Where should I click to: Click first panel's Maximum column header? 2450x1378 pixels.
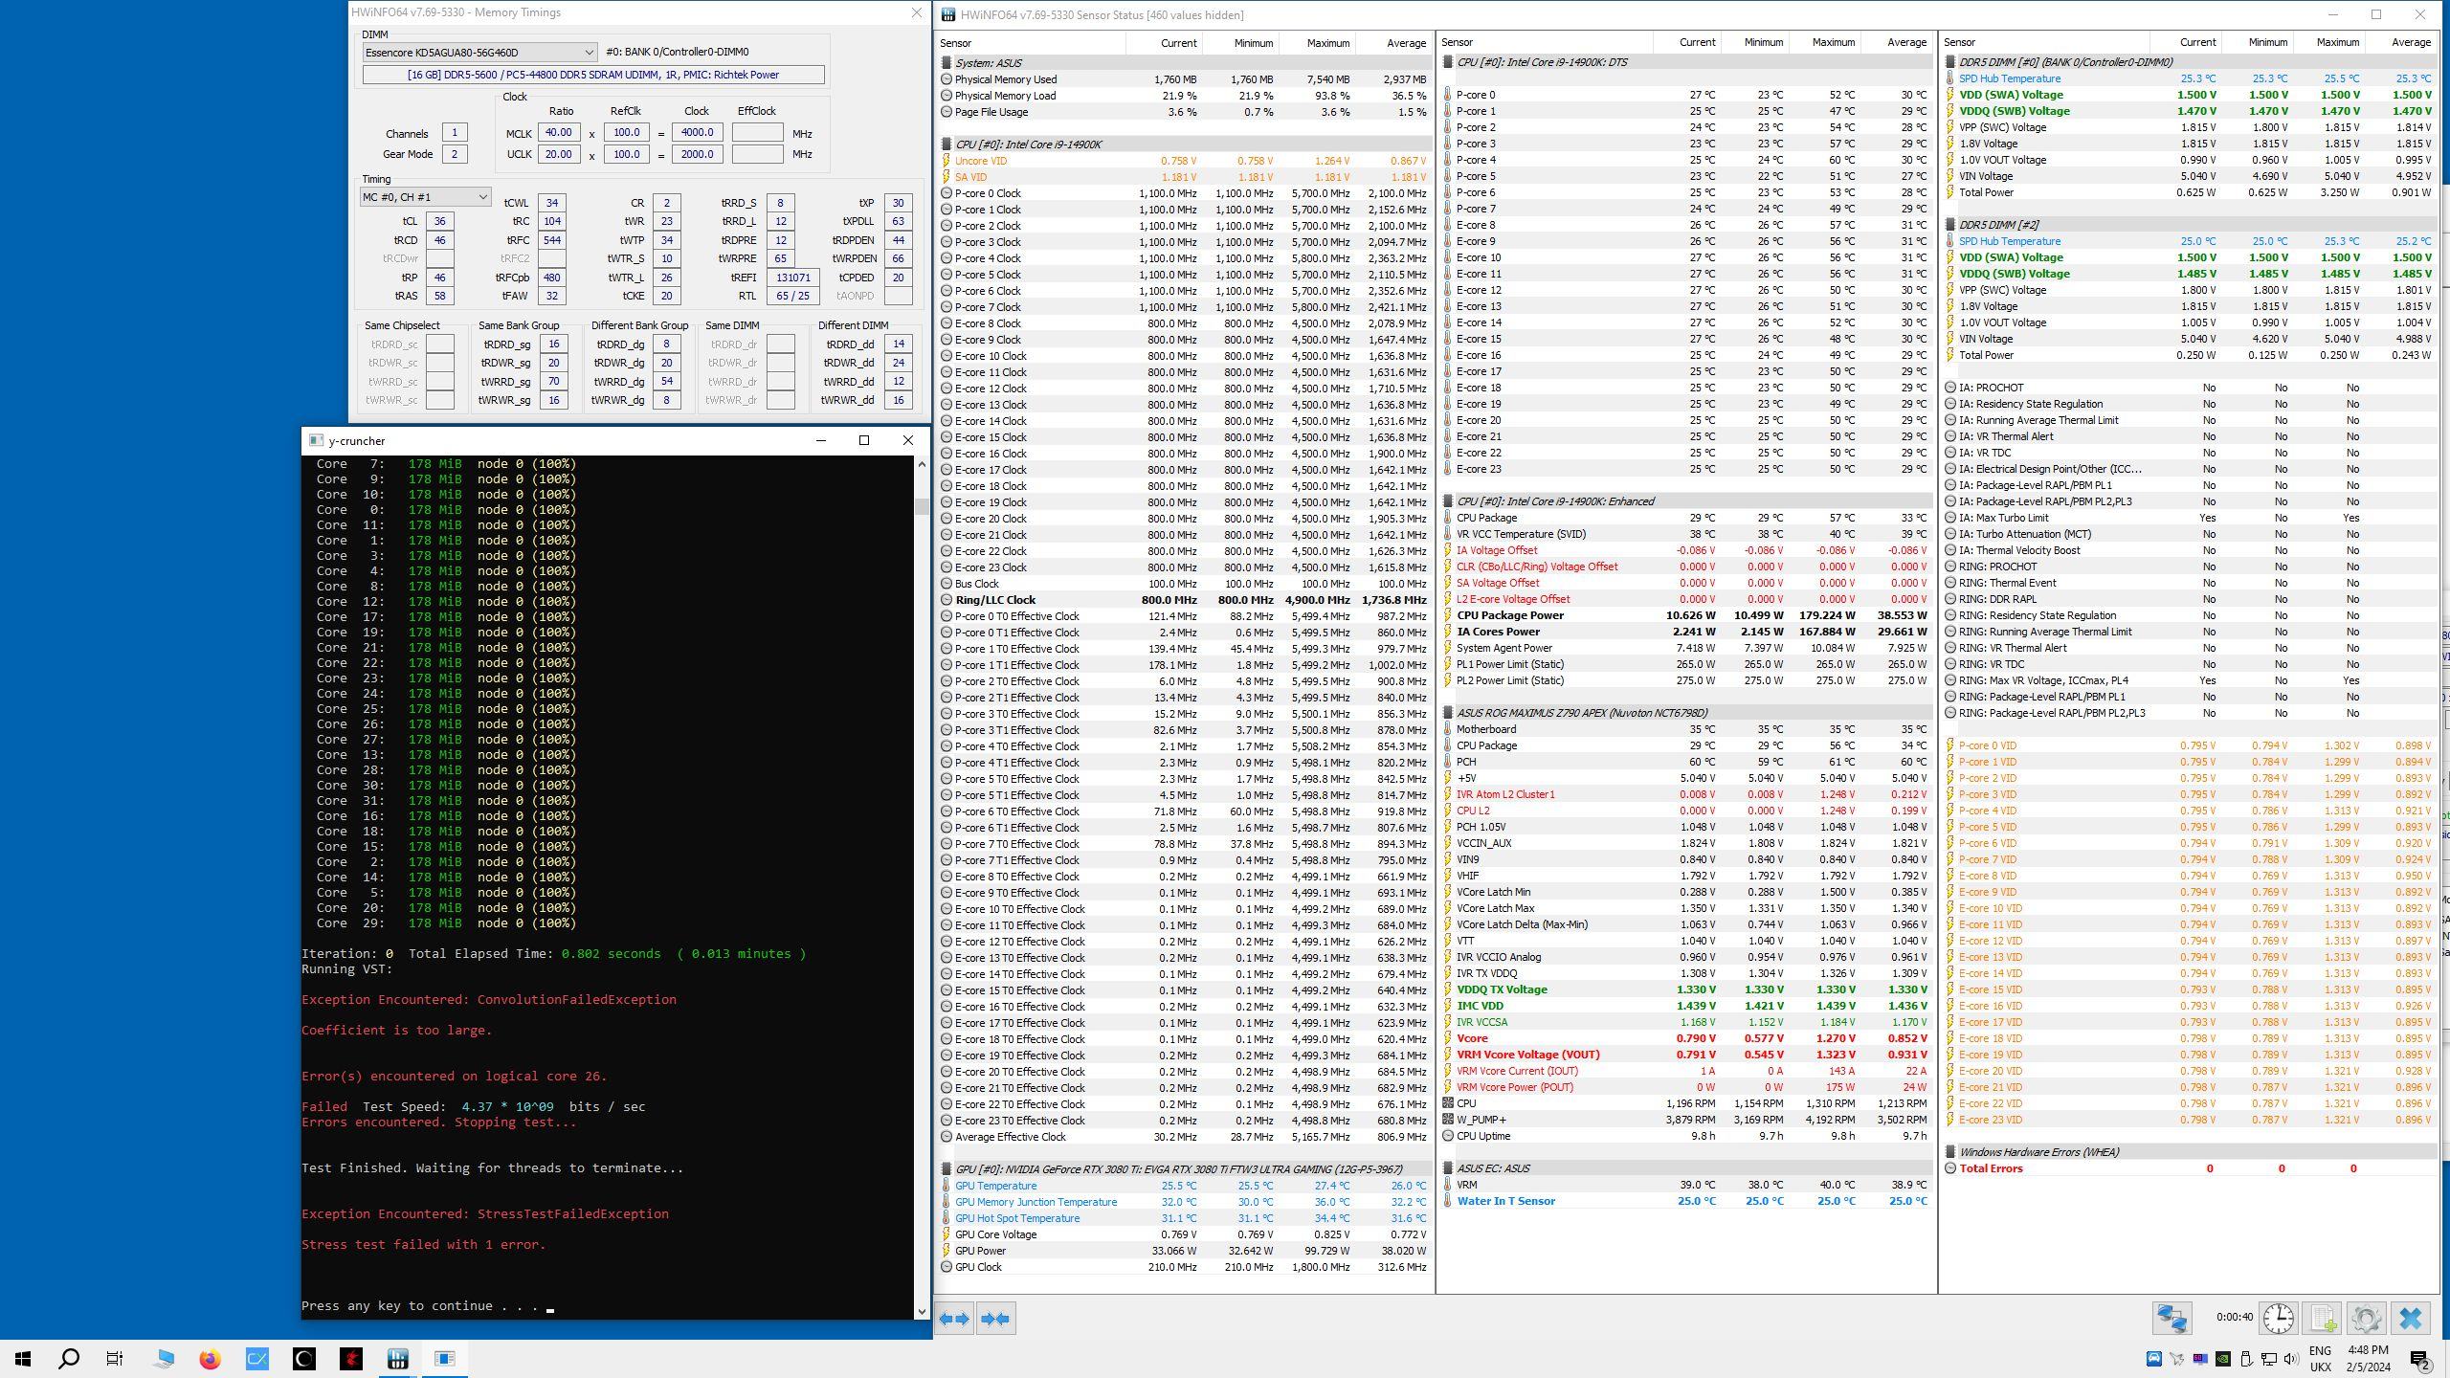point(1316,43)
